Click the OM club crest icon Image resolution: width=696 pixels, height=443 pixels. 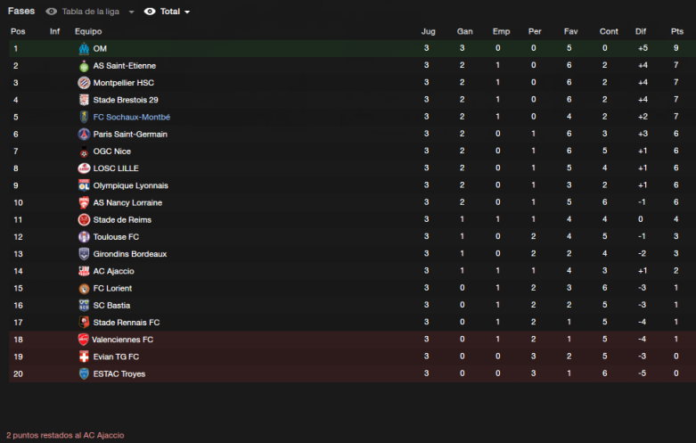[x=84, y=48]
